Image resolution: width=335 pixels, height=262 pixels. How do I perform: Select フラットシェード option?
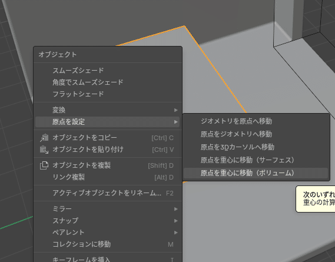(108, 94)
